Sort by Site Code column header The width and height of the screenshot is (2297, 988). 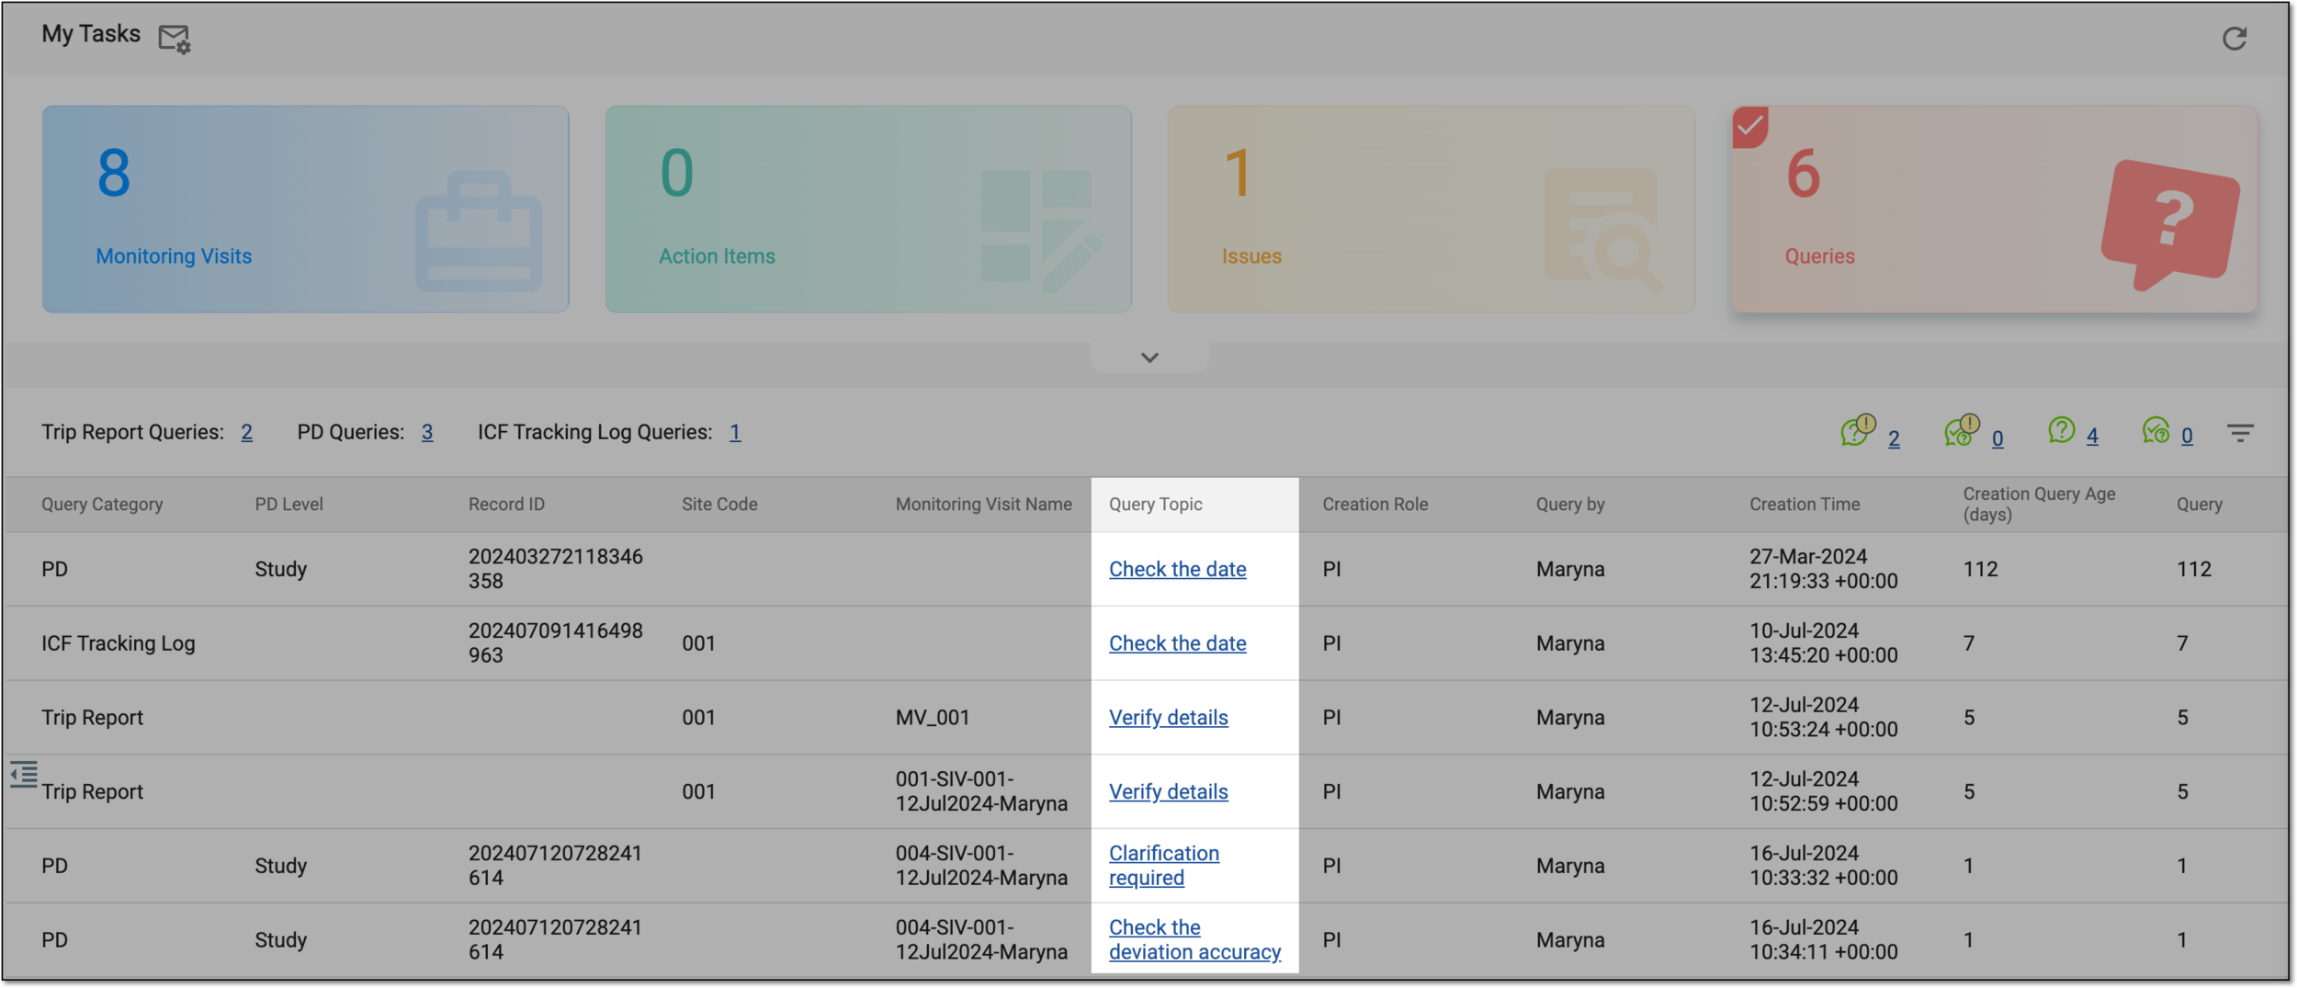tap(719, 505)
